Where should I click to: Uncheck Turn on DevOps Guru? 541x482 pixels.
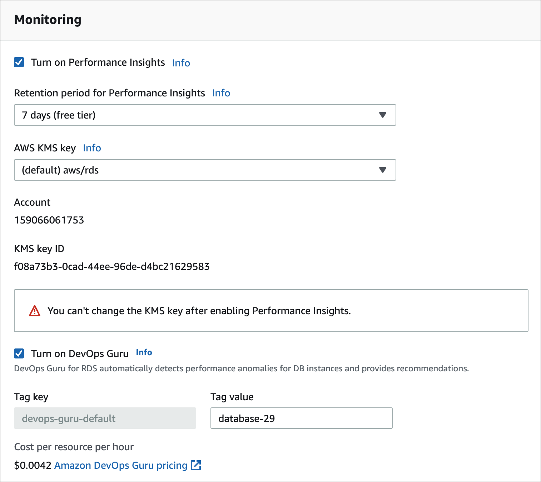pyautogui.click(x=19, y=353)
